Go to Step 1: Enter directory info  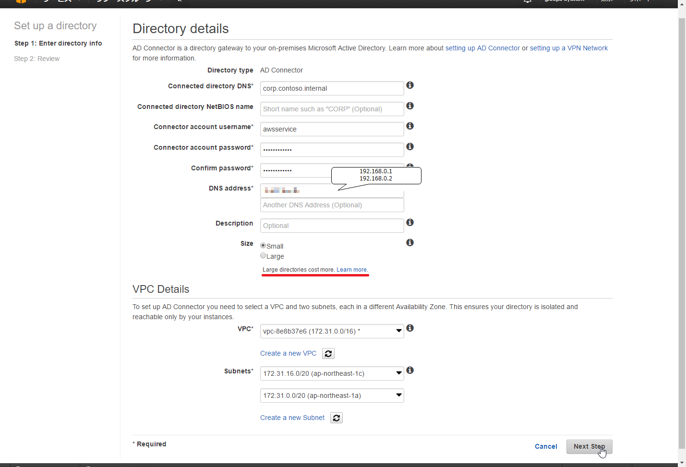tap(58, 43)
